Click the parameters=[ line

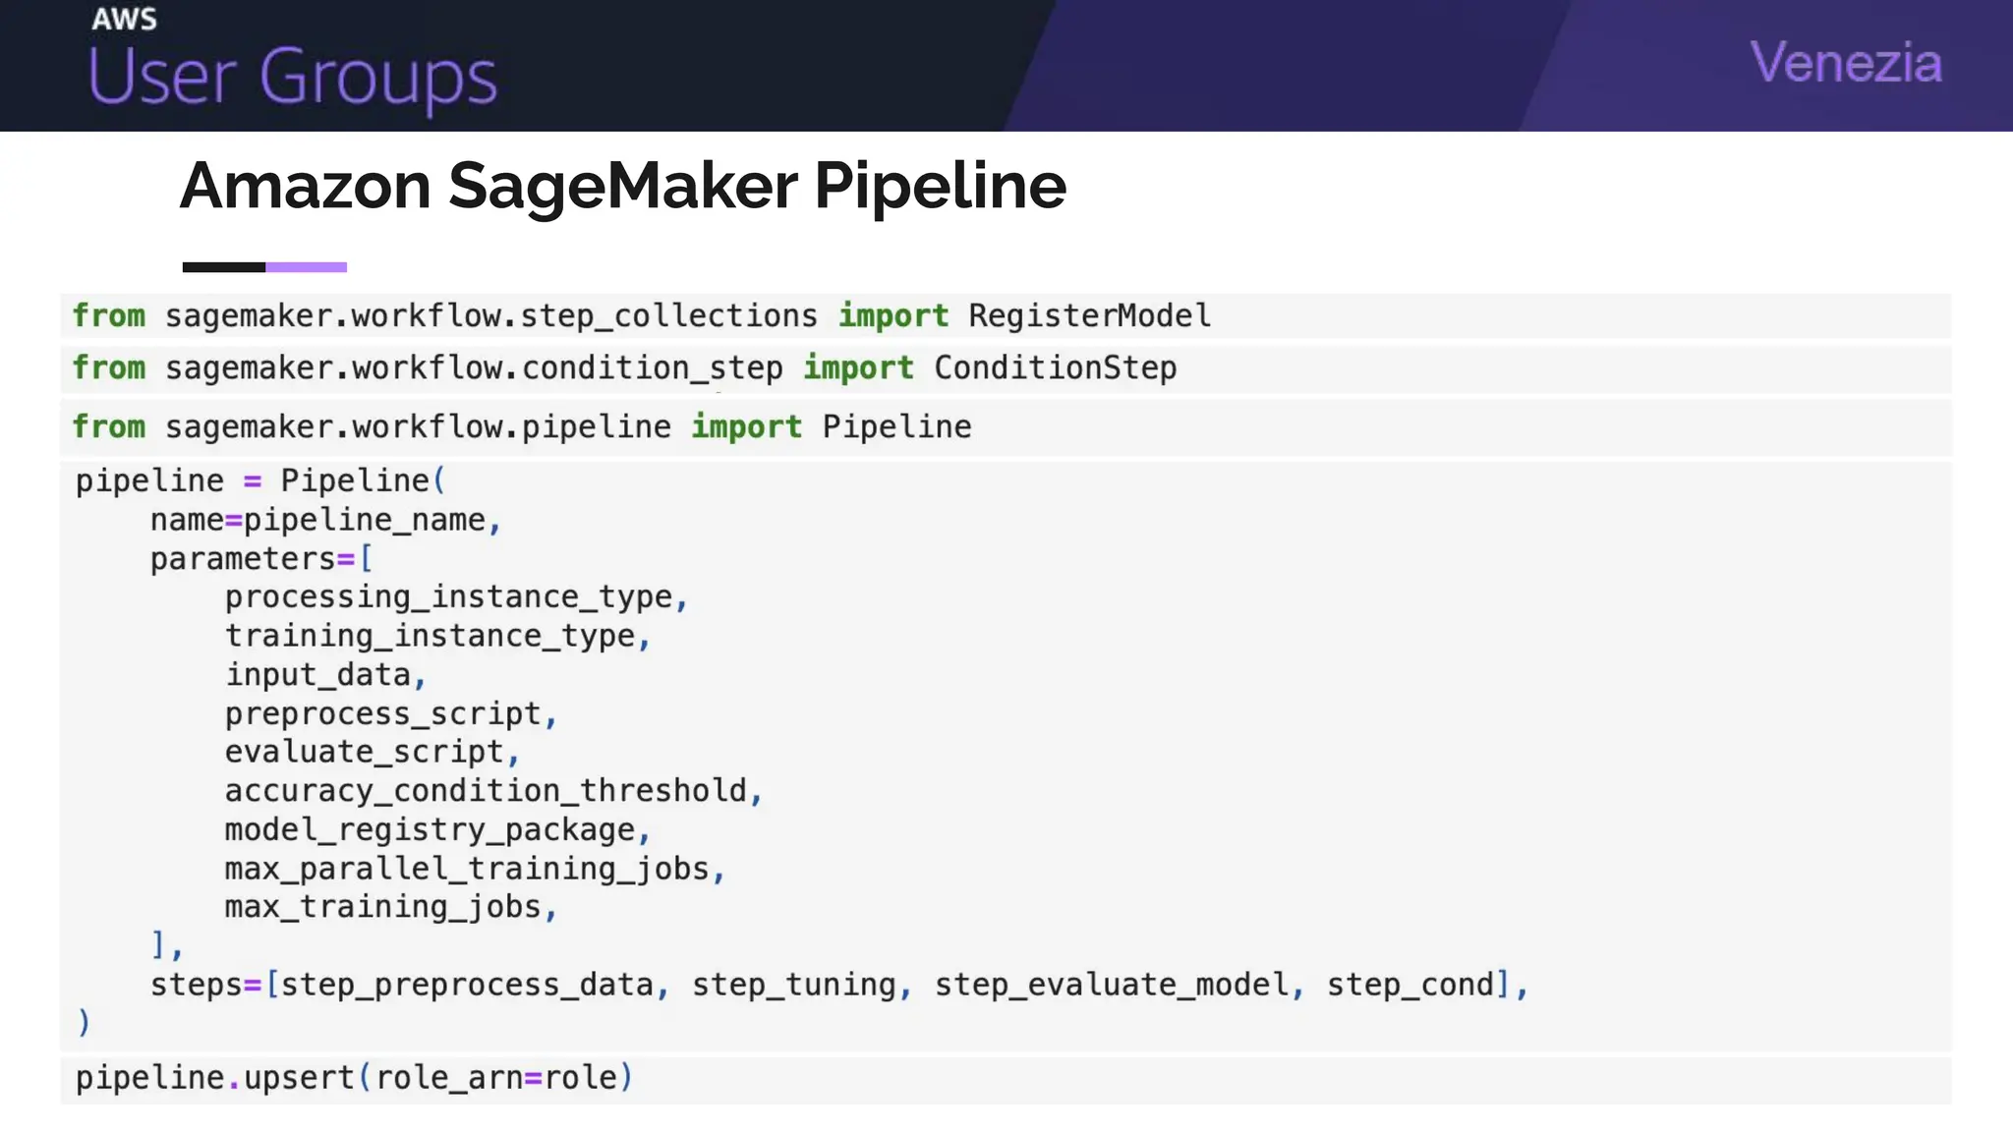[261, 559]
